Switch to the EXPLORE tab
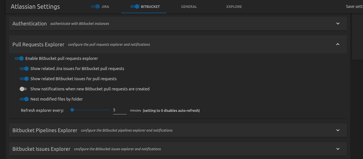 [234, 7]
